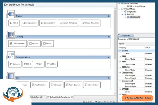Enable the ADC 0 checkbox
Viewport: 158px width, 105px height.
pyautogui.click(x=11, y=23)
